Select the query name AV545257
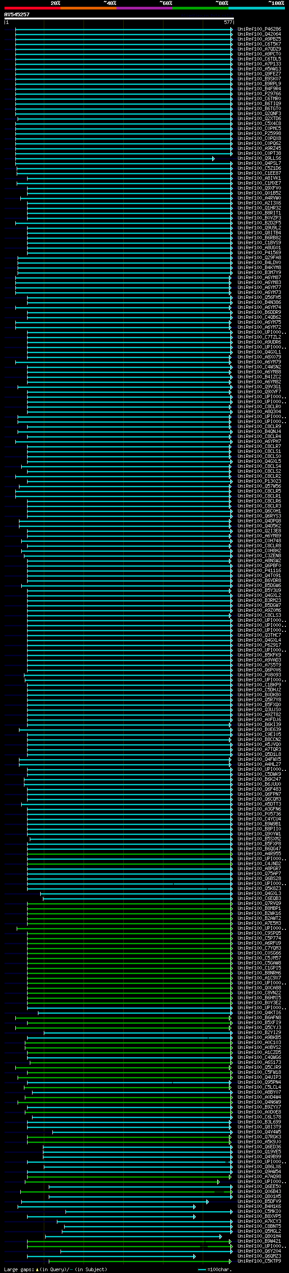 (17, 14)
